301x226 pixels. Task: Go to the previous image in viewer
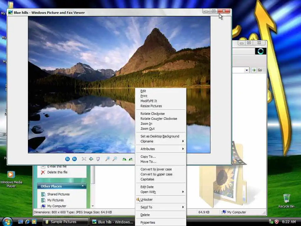tap(67, 159)
